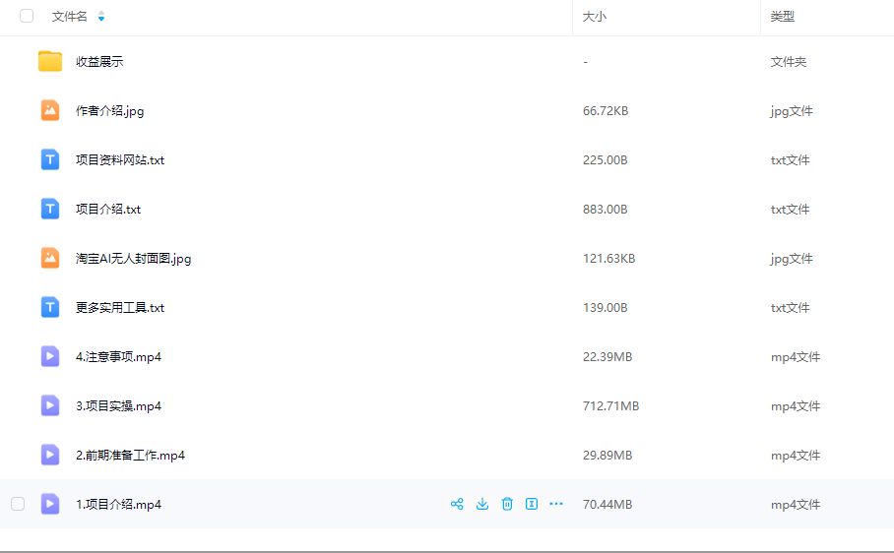Click the text file icon for 项目介绍.txt

tap(50, 209)
